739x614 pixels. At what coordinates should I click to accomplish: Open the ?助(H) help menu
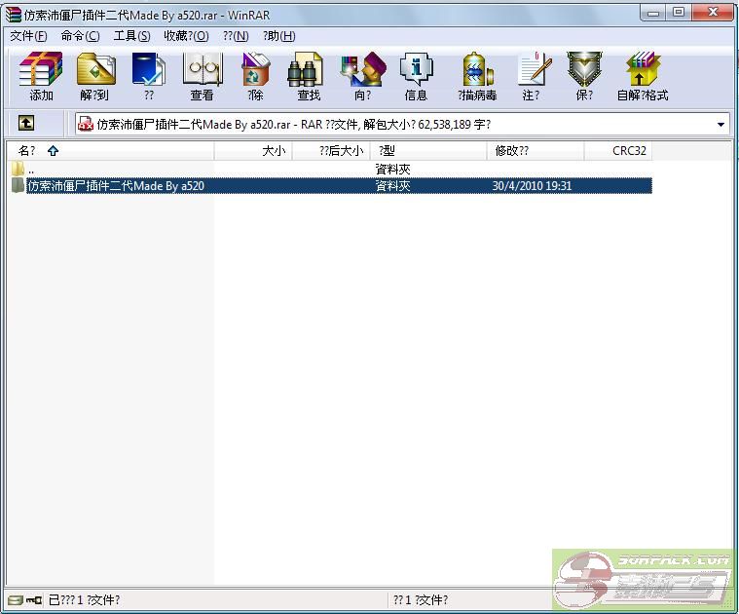(279, 36)
